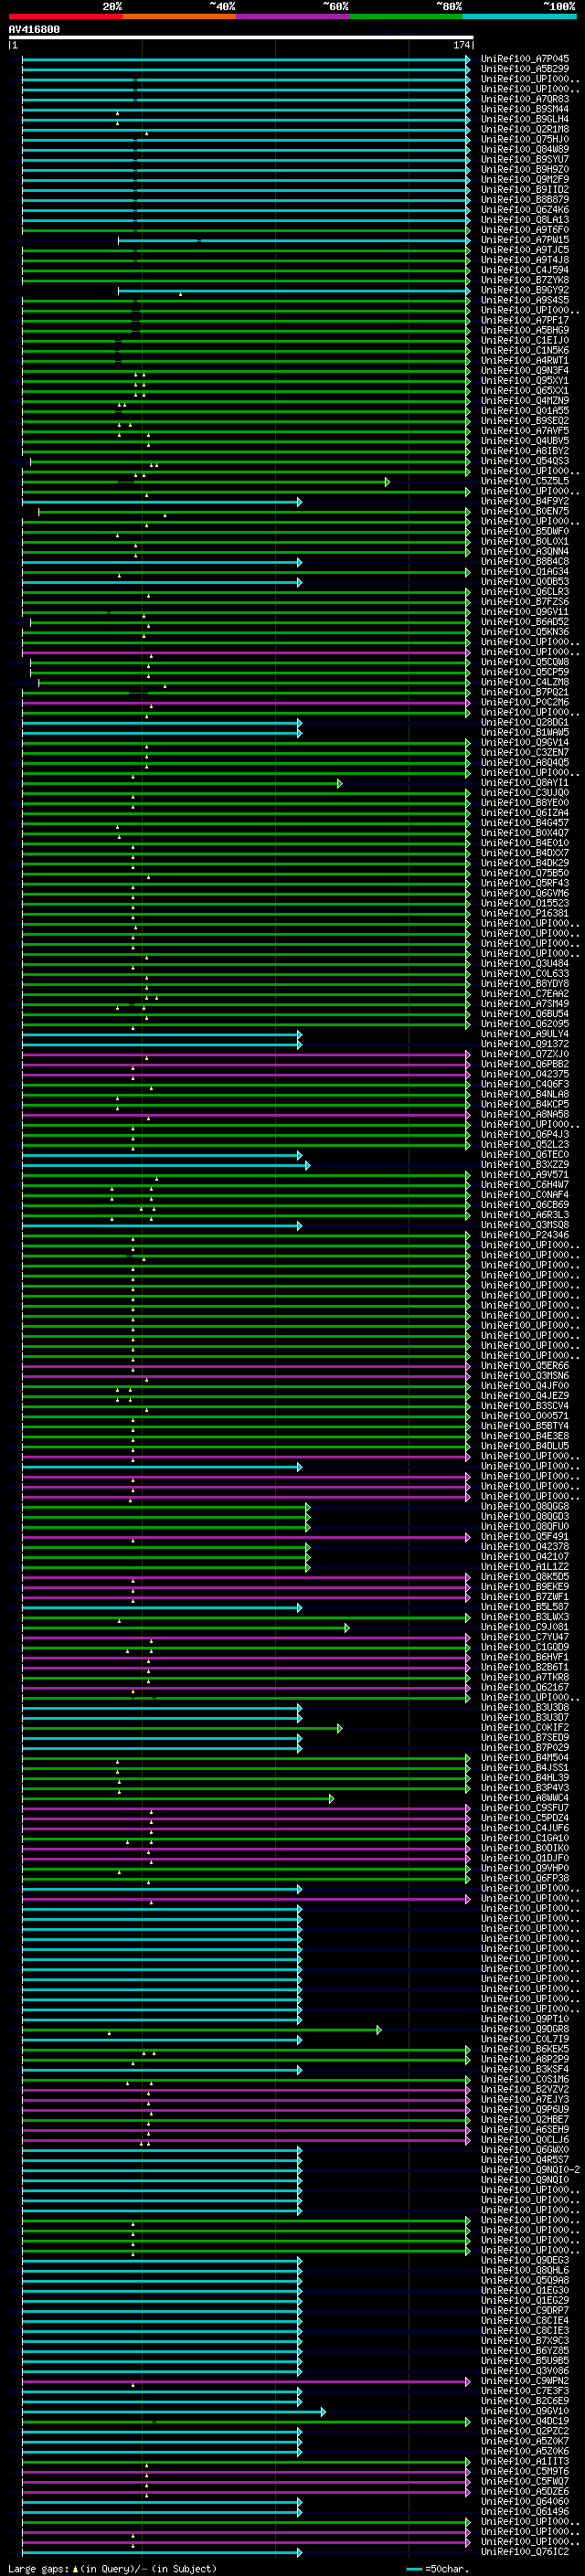Select UniRef100_P0C2M6 entry
585x2576 pixels.
click(x=525, y=702)
